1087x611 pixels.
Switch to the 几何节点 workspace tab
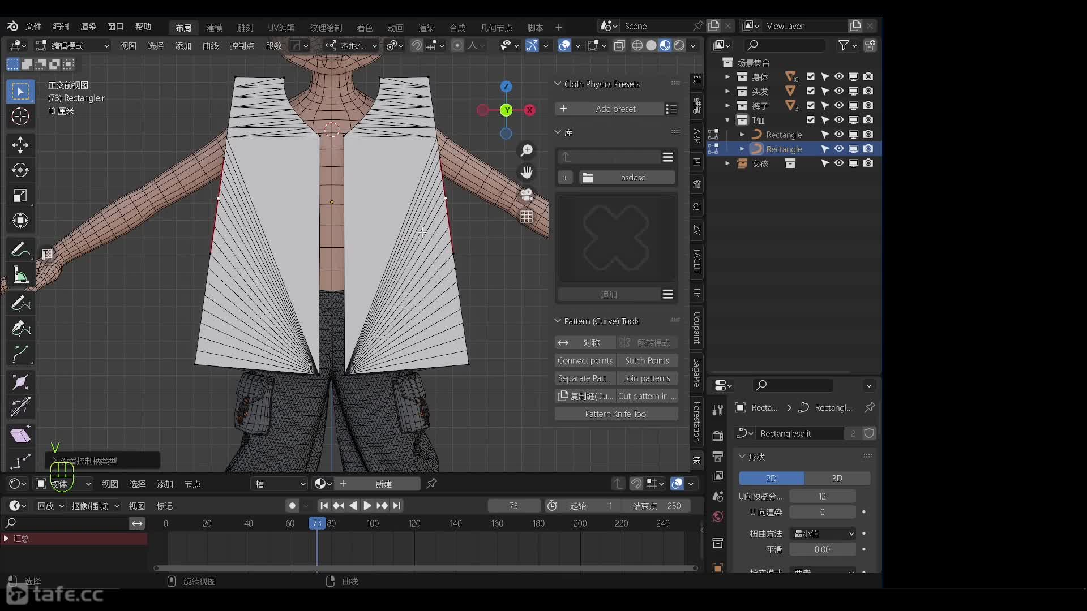497,27
